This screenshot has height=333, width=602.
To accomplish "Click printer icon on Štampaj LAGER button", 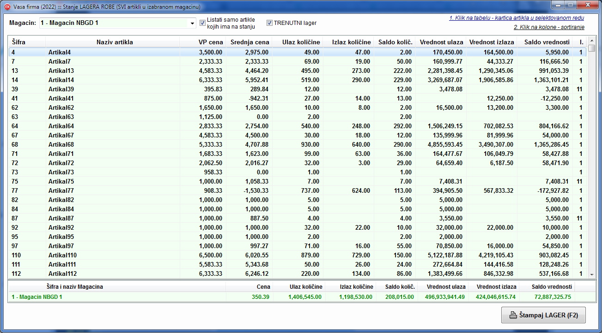I will tap(513, 316).
